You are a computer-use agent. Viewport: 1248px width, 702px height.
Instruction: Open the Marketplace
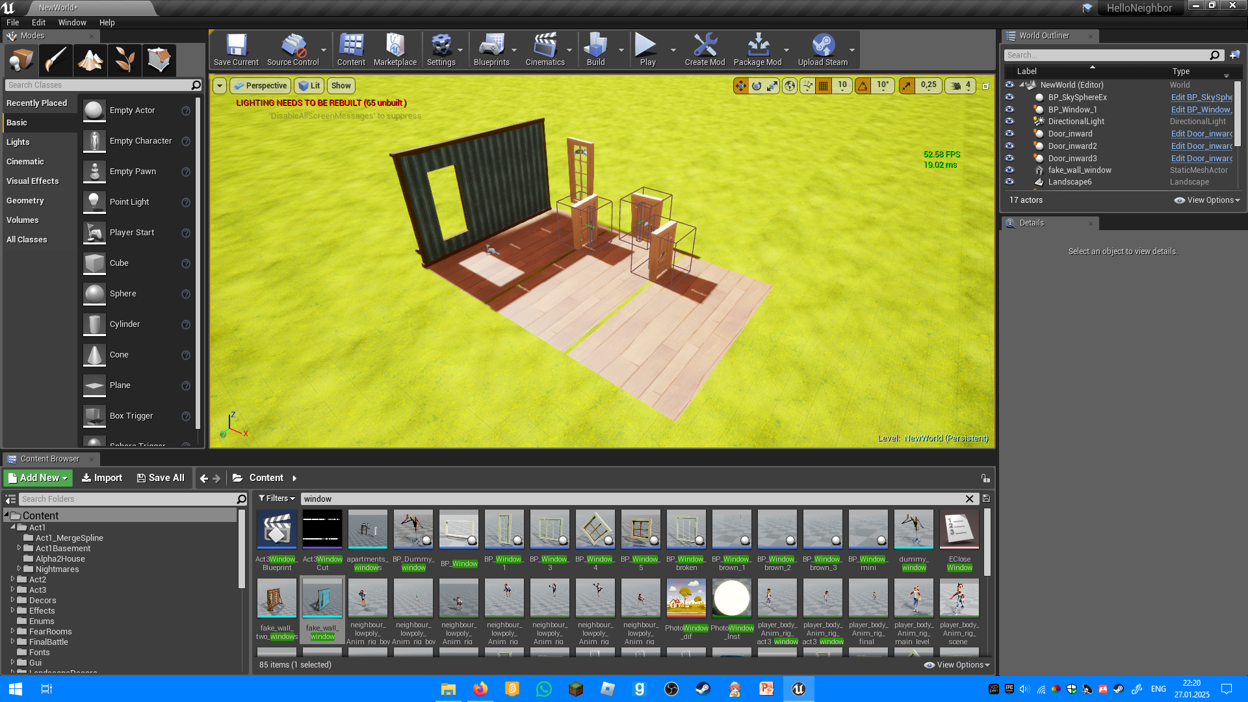(x=395, y=50)
